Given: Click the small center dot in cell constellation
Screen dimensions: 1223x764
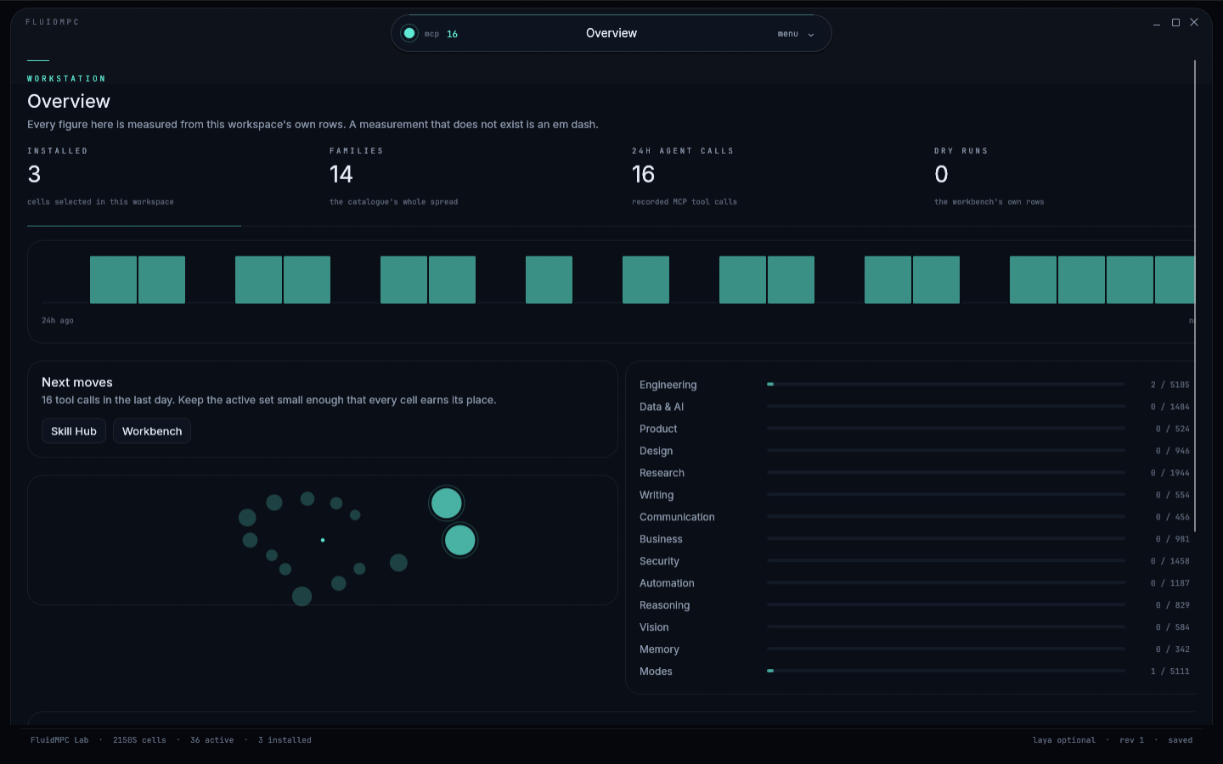Looking at the screenshot, I should pyautogui.click(x=323, y=540).
